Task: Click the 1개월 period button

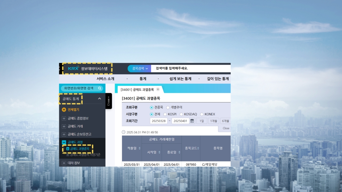Action: (213, 121)
